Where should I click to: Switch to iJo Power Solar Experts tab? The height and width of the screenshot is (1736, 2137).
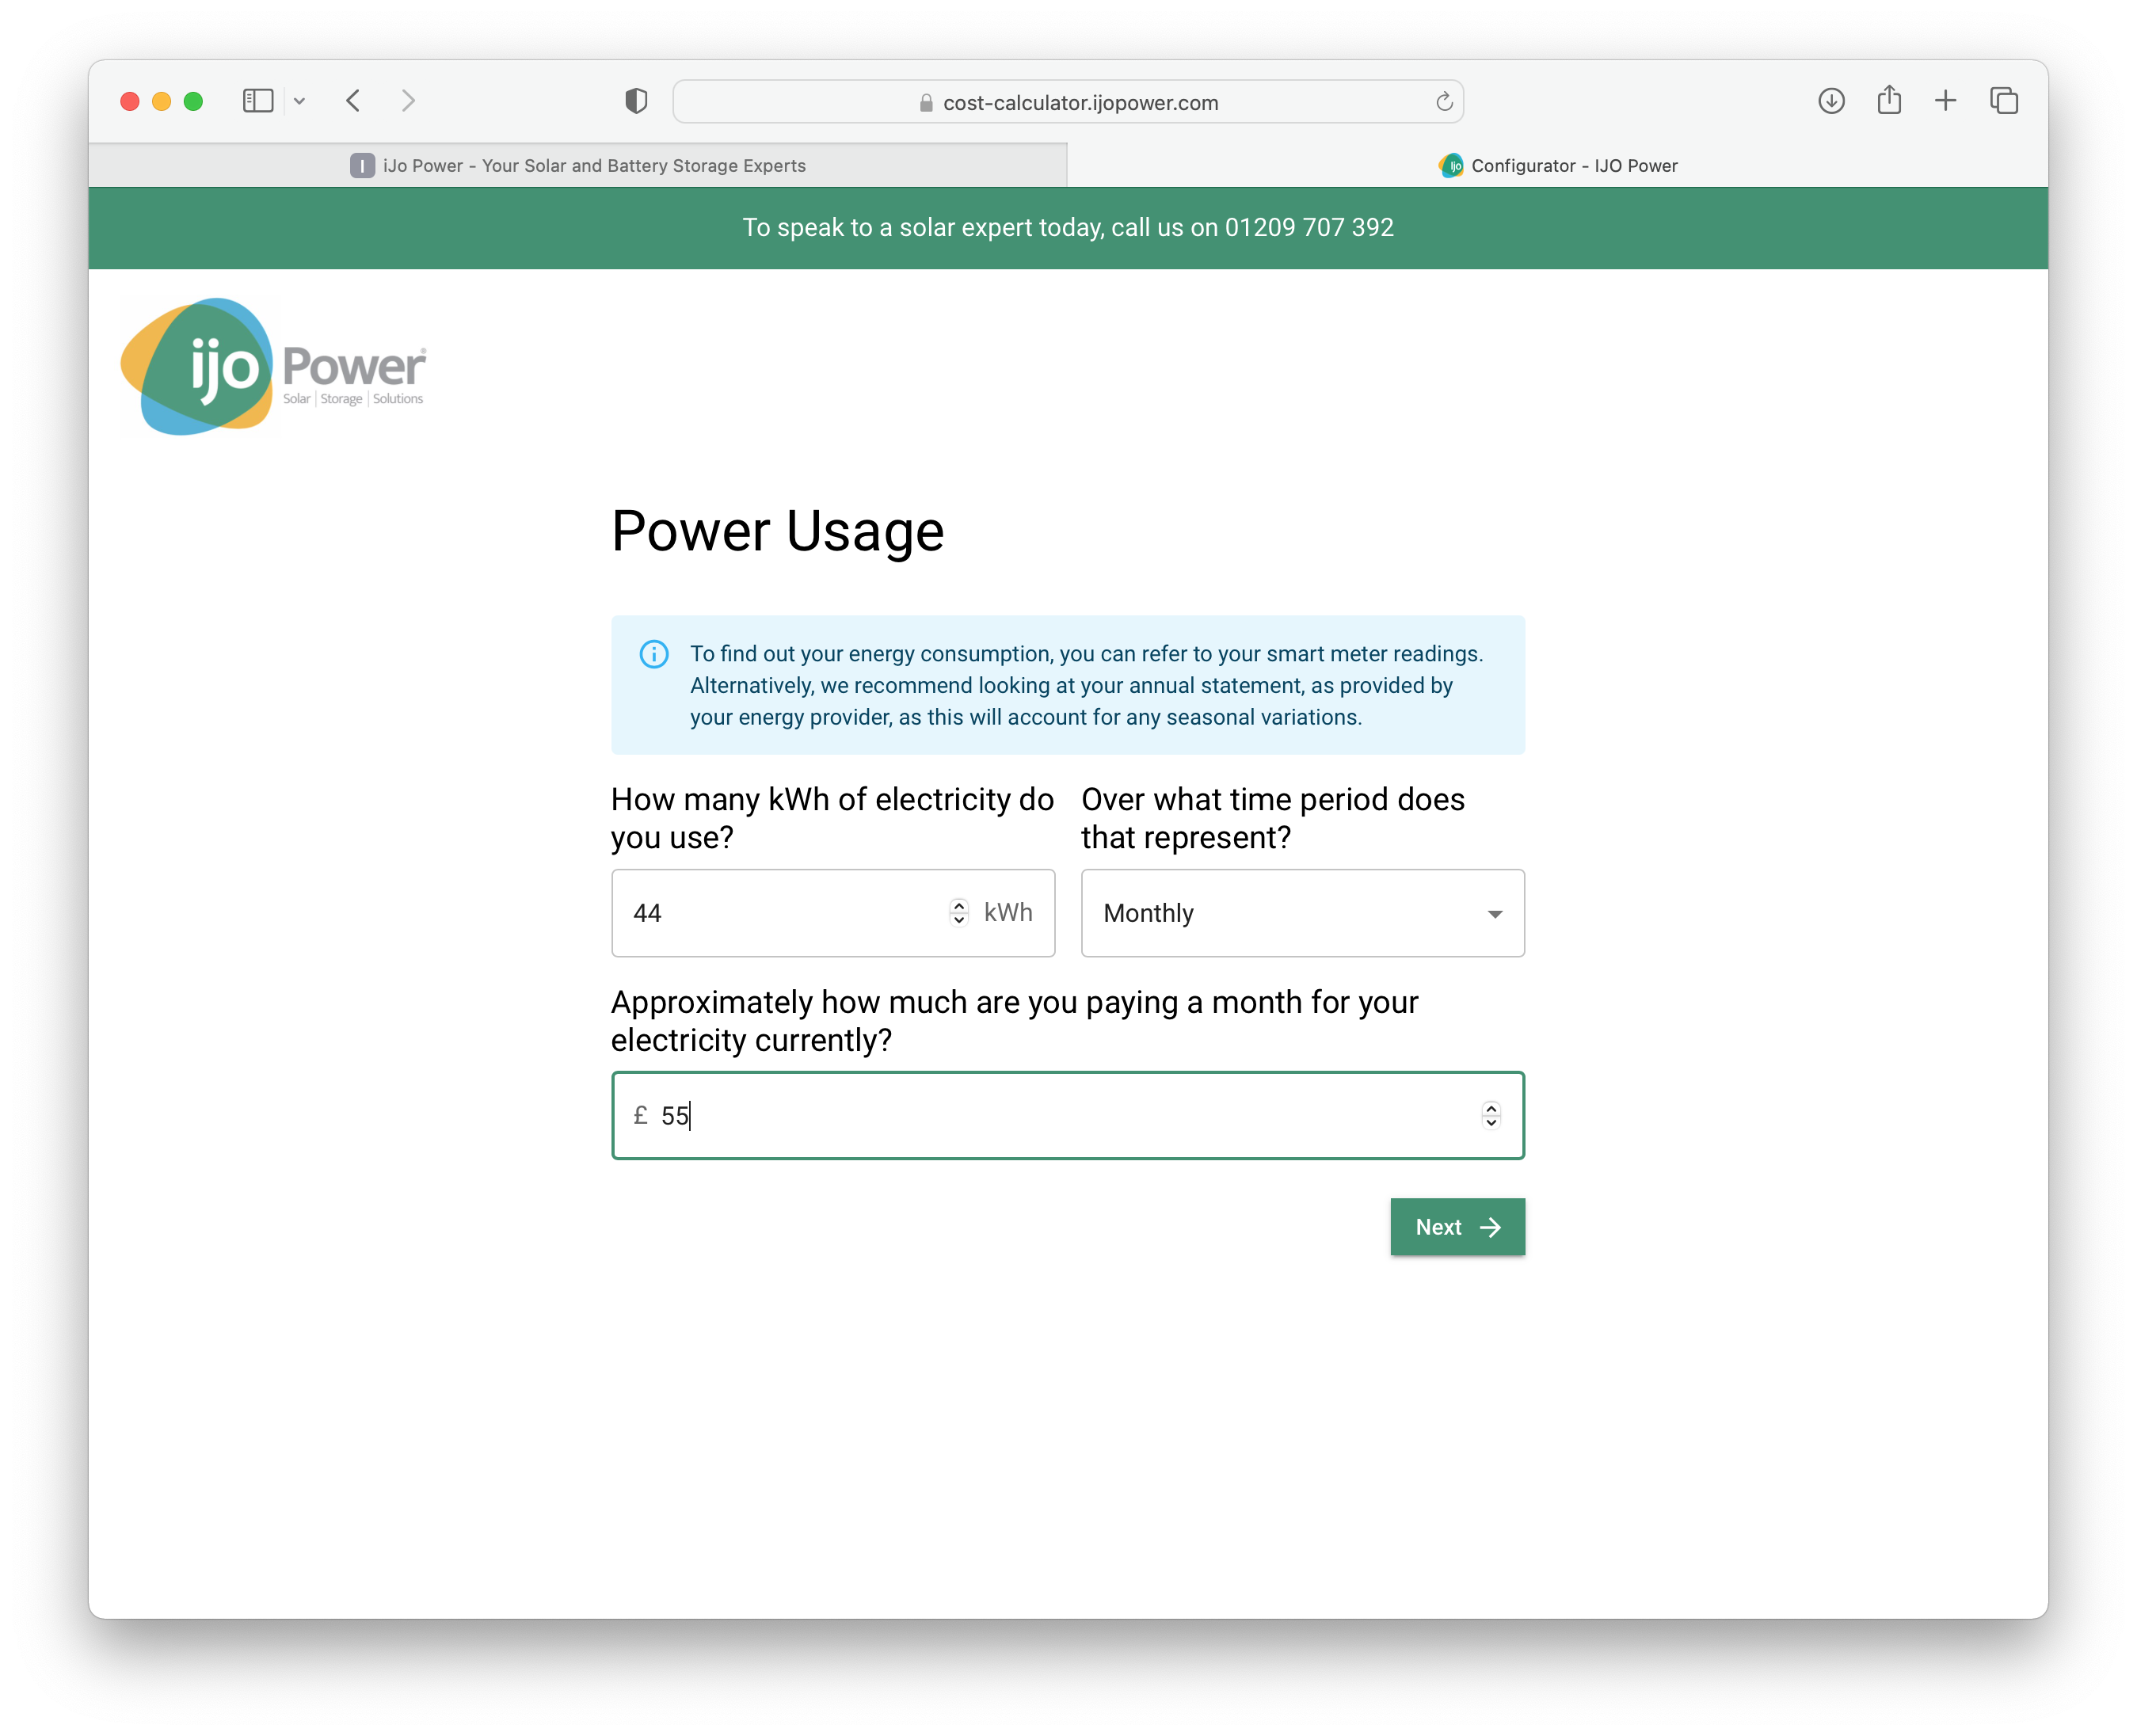578,166
